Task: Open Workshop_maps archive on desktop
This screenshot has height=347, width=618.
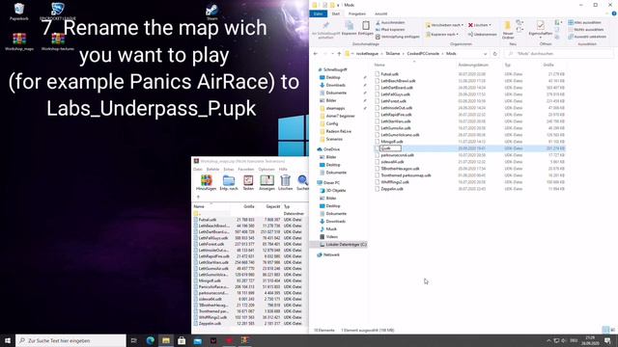Action: click(19, 41)
